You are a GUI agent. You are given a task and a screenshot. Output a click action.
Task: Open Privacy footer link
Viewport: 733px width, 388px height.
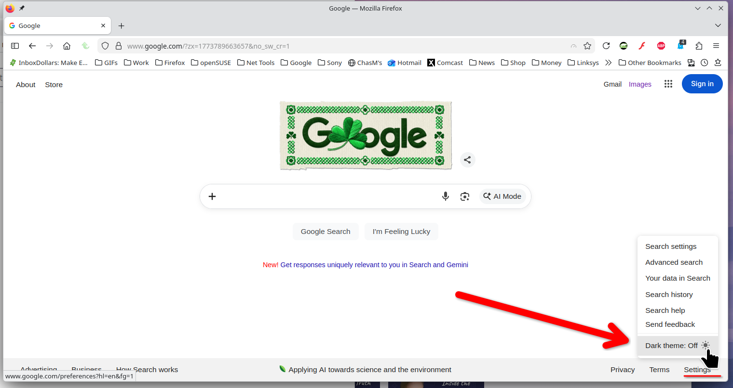[x=623, y=370]
